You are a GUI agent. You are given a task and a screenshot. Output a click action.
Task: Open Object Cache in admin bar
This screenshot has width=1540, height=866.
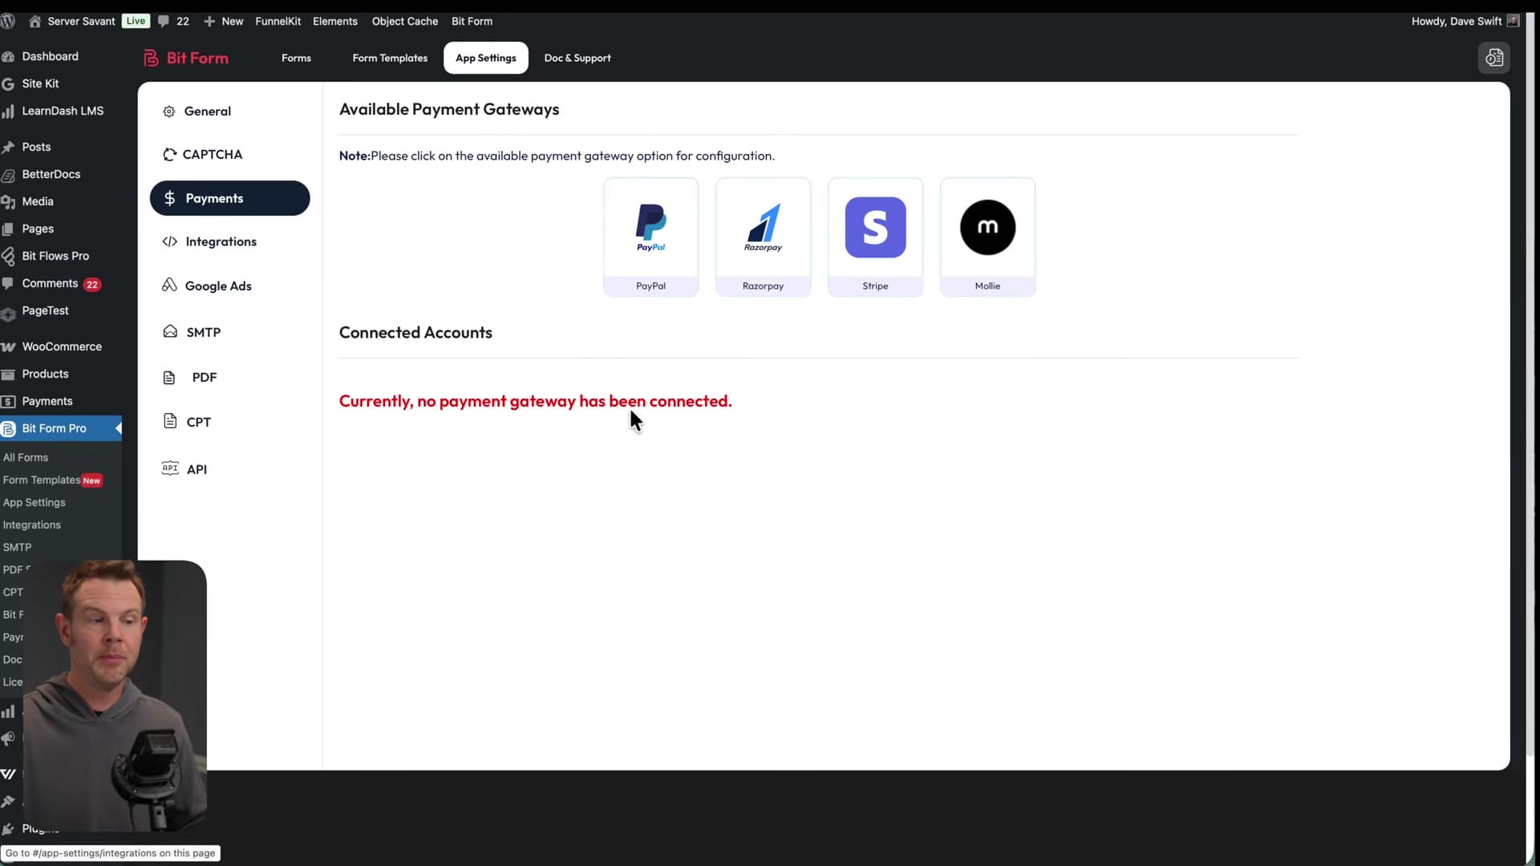pyautogui.click(x=404, y=21)
